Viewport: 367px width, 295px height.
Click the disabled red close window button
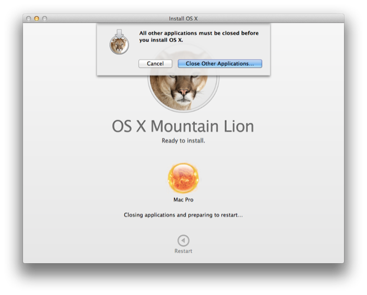[28, 18]
